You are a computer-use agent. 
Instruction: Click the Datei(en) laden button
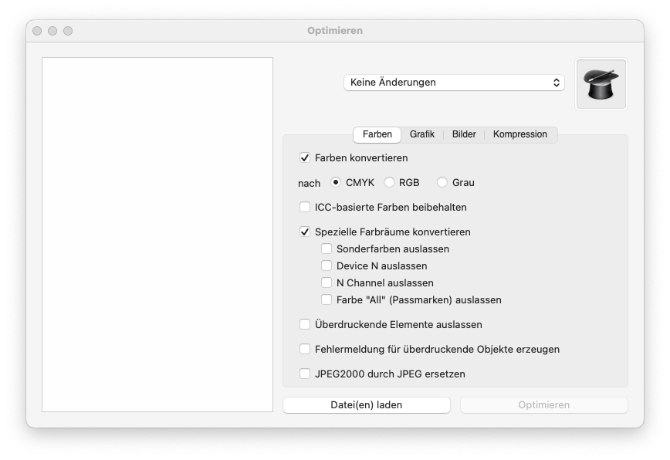(x=367, y=405)
